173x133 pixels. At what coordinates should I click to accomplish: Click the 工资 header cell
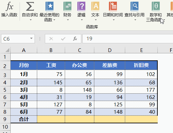(x=51, y=65)
